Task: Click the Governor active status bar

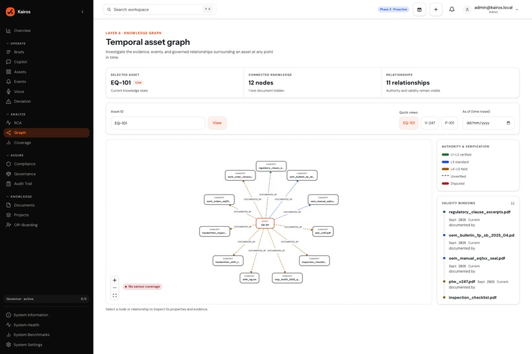Action: 46,299
